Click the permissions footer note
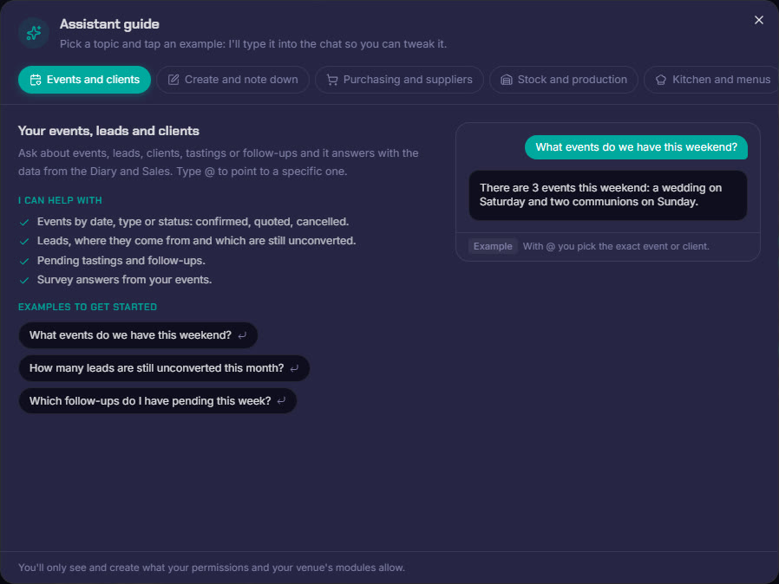The height and width of the screenshot is (584, 779). tap(212, 568)
